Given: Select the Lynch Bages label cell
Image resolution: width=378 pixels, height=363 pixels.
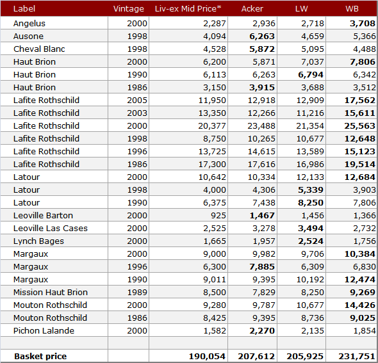Looking at the screenshot, I should [54, 241].
